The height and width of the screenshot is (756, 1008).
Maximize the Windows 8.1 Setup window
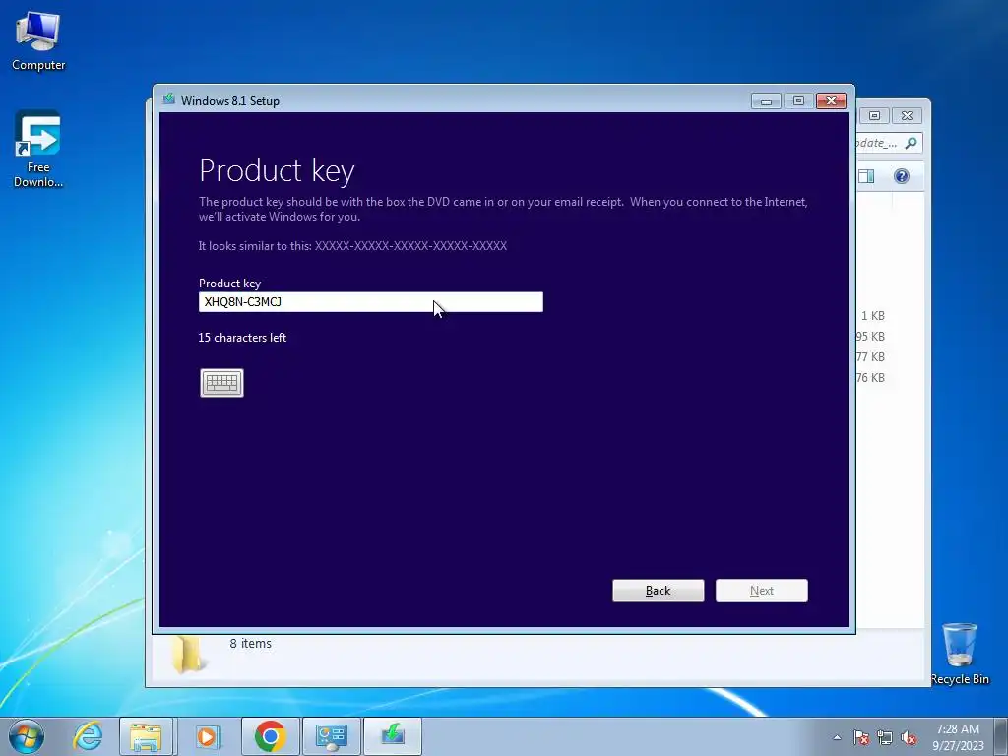[798, 101]
